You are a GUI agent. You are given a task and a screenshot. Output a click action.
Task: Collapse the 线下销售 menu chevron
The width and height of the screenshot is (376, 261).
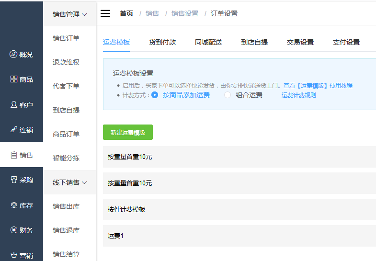(84, 182)
